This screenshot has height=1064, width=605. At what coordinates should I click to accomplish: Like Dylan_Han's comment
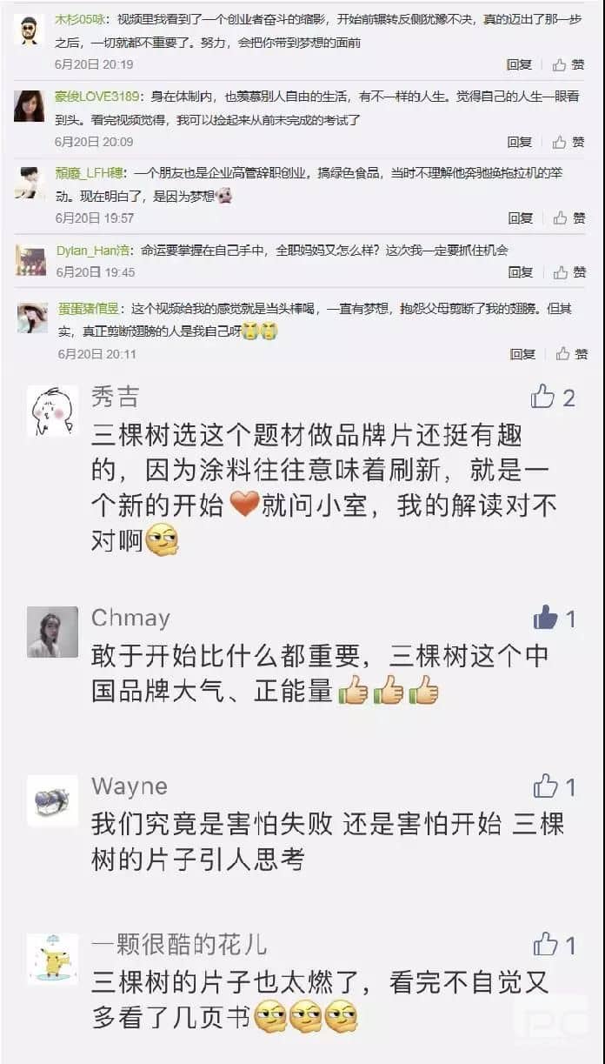pyautogui.click(x=569, y=272)
